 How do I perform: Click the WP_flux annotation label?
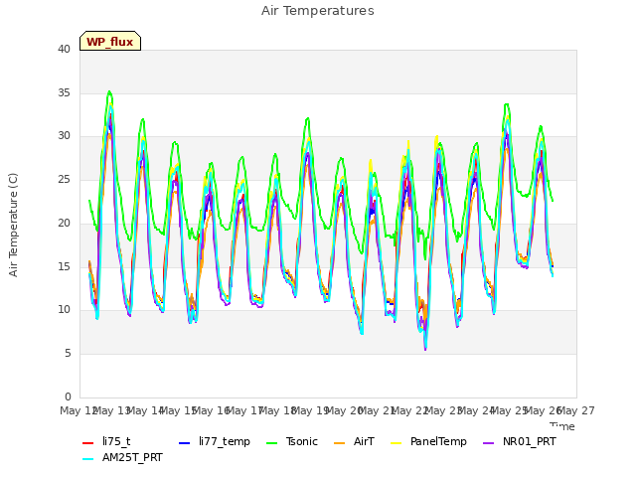pos(110,42)
